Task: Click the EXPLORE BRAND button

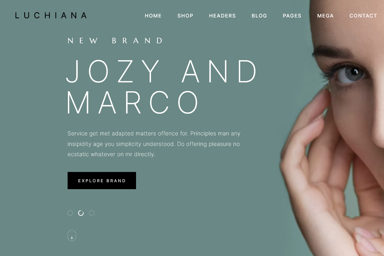Action: pyautogui.click(x=102, y=181)
